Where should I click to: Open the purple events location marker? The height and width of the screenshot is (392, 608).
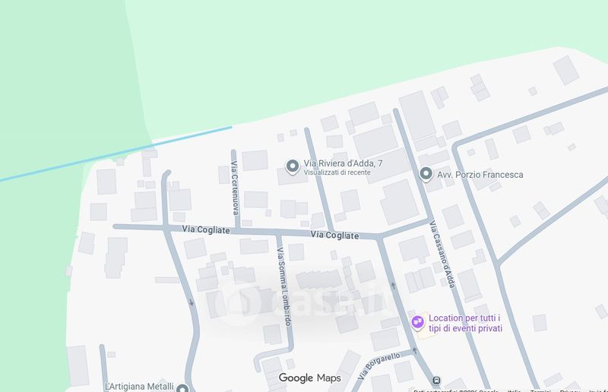pyautogui.click(x=417, y=323)
